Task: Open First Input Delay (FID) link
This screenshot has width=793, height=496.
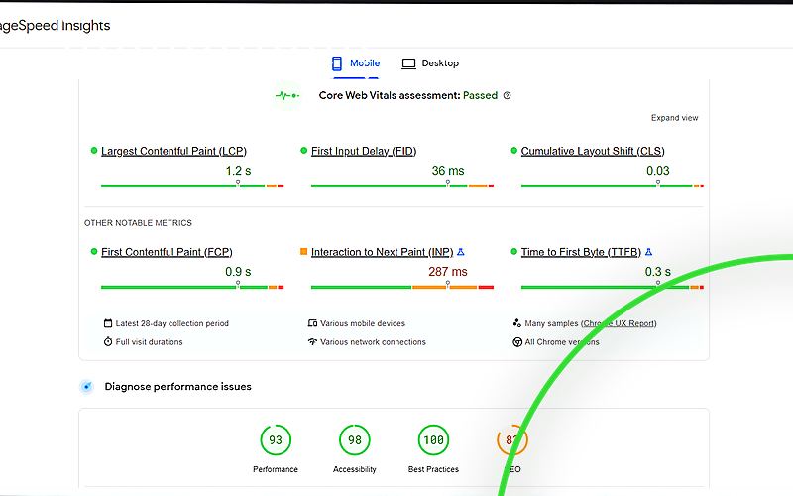Action: tap(364, 151)
